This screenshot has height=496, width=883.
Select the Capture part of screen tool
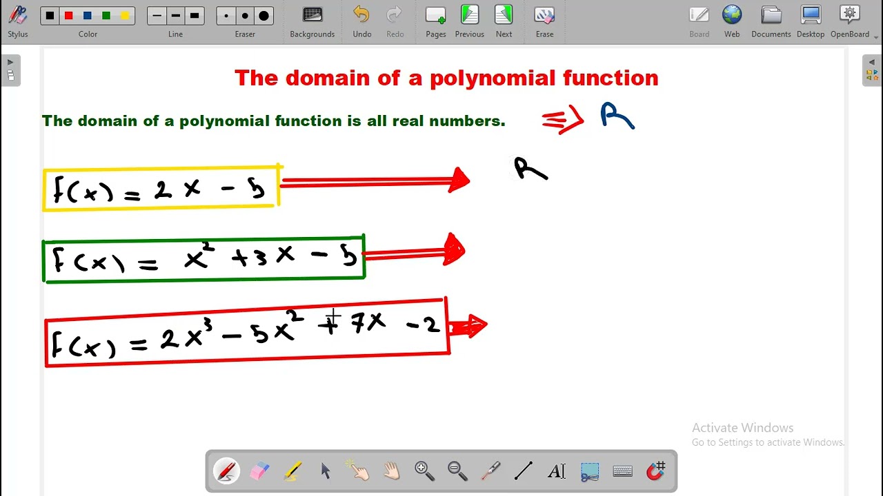[x=590, y=471]
